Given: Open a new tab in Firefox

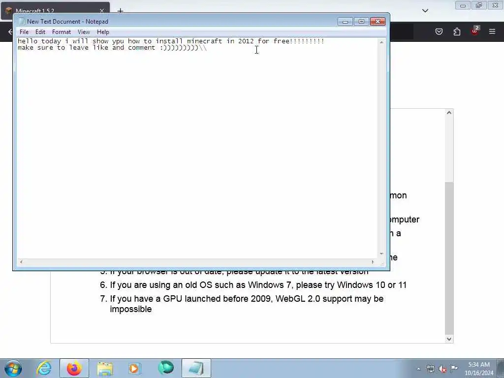Looking at the screenshot, I should coord(120,11).
